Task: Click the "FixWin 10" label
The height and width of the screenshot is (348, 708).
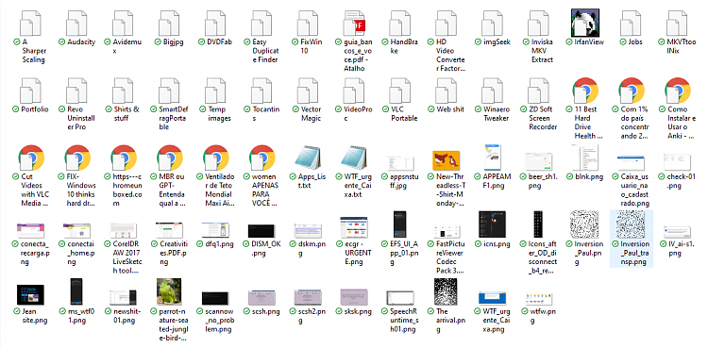Action: 312,46
